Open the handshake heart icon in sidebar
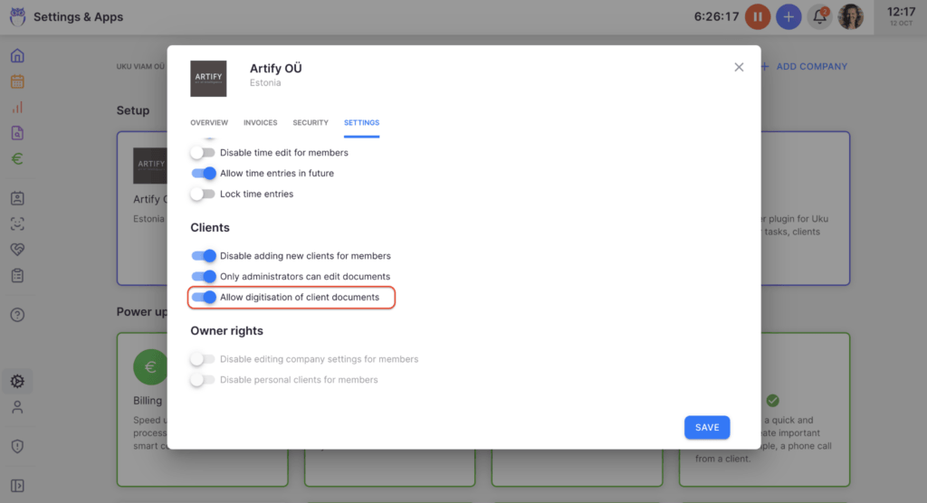 pyautogui.click(x=17, y=250)
